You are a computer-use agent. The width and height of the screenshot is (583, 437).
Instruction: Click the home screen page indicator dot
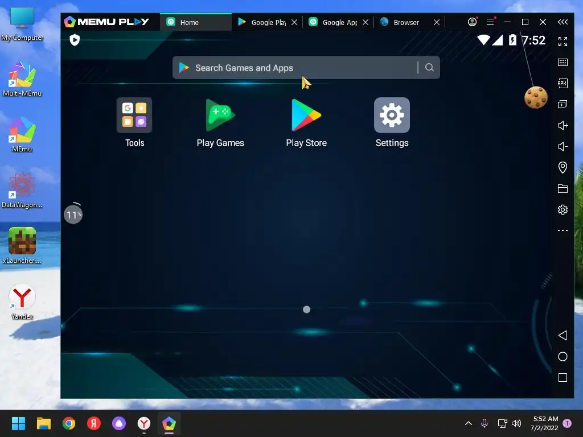[x=306, y=310]
